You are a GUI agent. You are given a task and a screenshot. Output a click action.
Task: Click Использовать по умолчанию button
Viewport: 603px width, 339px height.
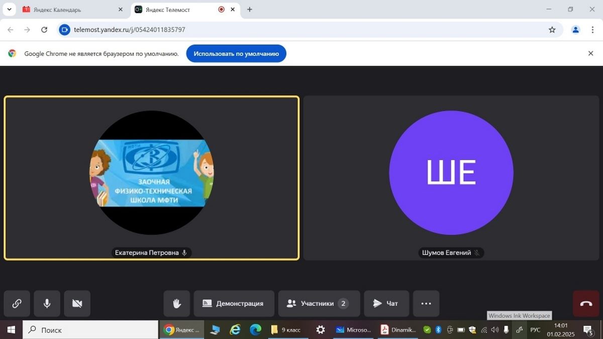coord(236,53)
